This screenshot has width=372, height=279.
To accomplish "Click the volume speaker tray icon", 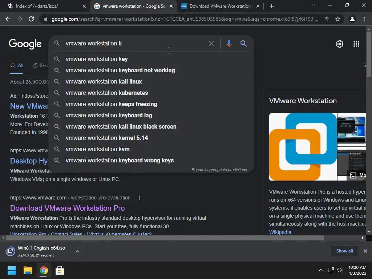I will click(x=339, y=270).
